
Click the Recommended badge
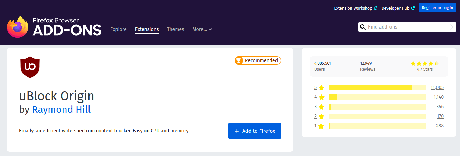coord(258,60)
